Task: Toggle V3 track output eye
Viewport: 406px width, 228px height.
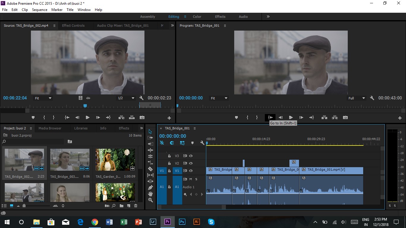Action: click(191, 156)
